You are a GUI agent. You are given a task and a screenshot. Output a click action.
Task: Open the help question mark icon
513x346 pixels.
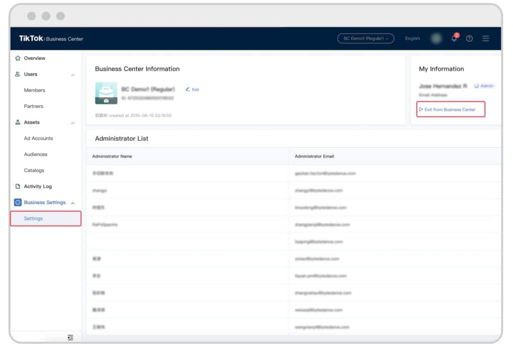[469, 39]
